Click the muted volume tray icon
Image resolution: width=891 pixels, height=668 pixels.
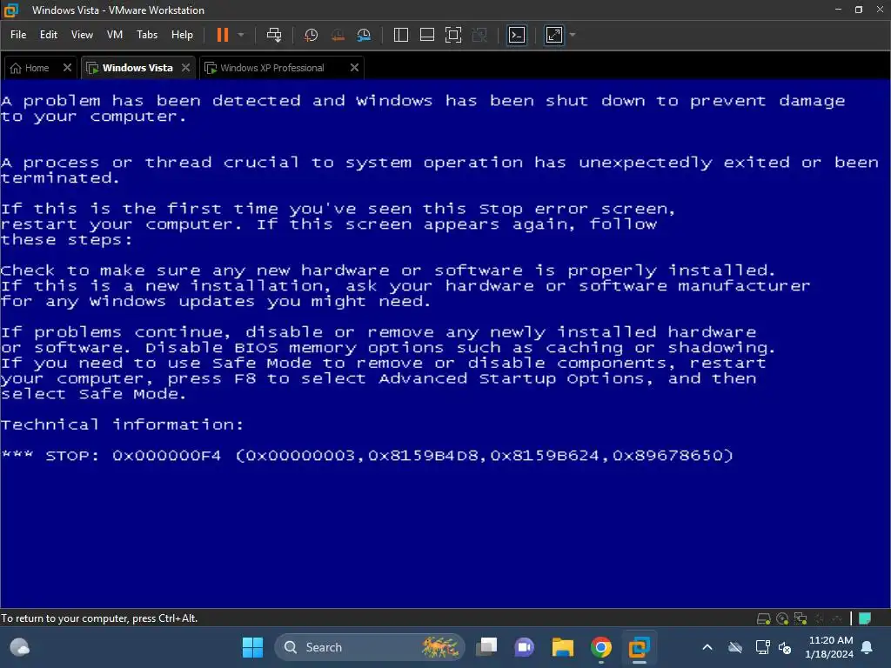[785, 647]
